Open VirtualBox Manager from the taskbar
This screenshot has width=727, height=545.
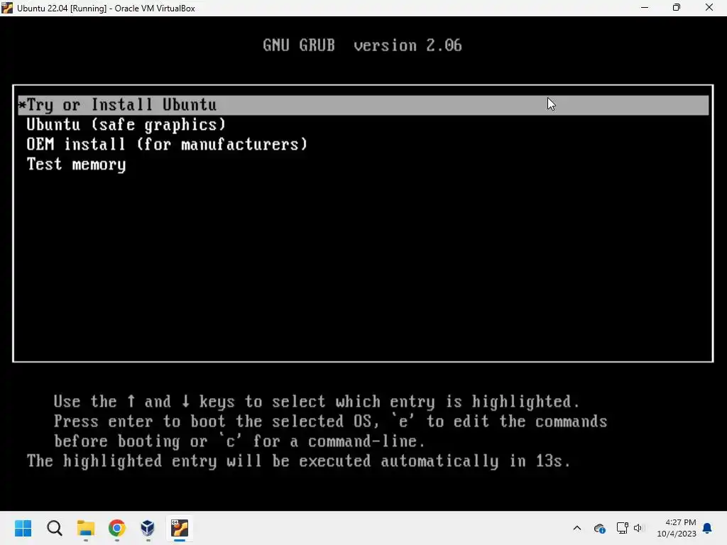point(148,528)
